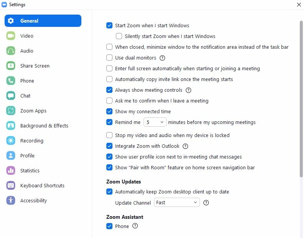
Task: Open Keyboard Shortcuts settings
Action: pos(42,186)
